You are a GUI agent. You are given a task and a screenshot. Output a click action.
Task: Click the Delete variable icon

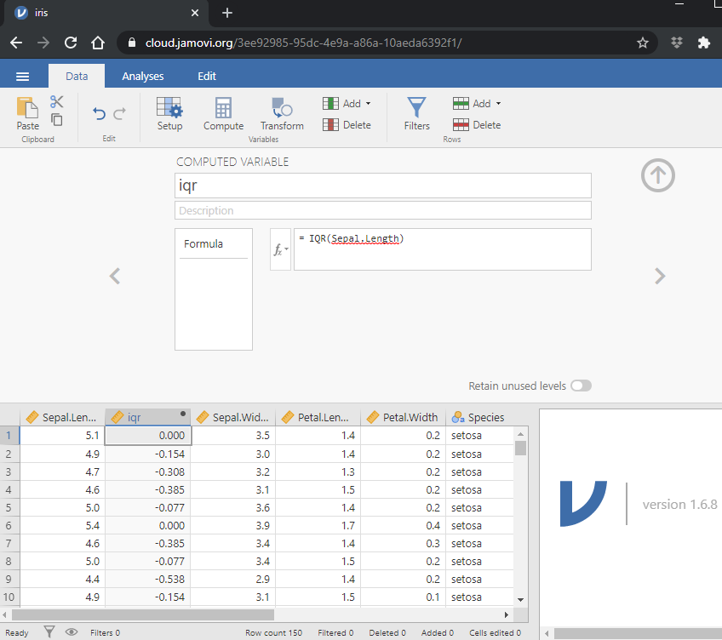pyautogui.click(x=347, y=125)
